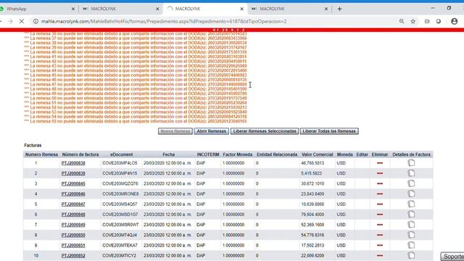Screen dimensions: 464x261
Task: Select commercial value 76,604.4000
Action: click(x=312, y=215)
